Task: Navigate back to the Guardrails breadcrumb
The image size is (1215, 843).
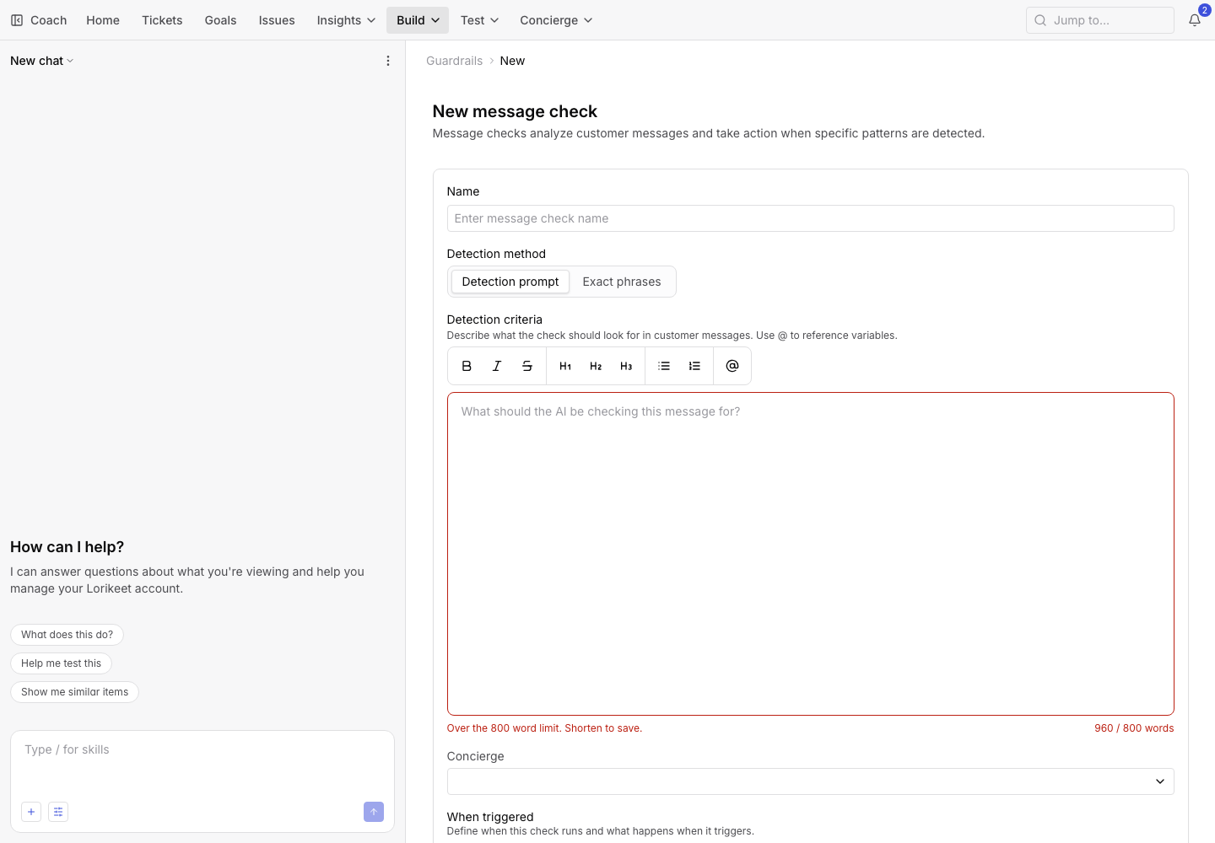Action: pos(455,61)
